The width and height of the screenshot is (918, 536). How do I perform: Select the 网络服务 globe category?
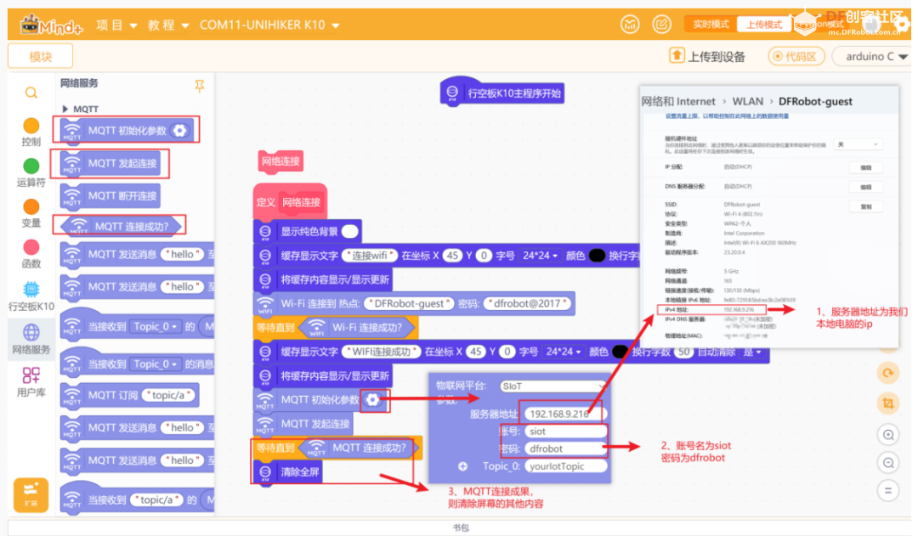pyautogui.click(x=31, y=332)
